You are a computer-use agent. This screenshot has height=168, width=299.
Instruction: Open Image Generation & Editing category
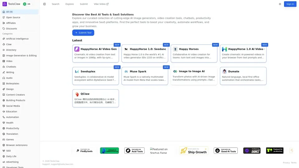pos(20,56)
